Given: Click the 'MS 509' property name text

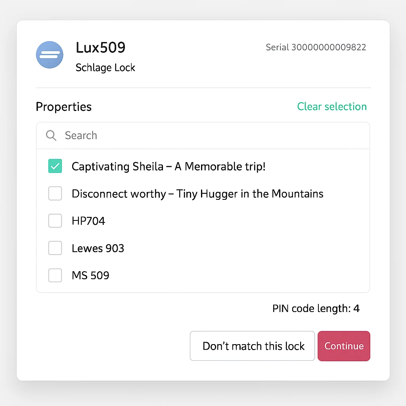Looking at the screenshot, I should (x=90, y=276).
